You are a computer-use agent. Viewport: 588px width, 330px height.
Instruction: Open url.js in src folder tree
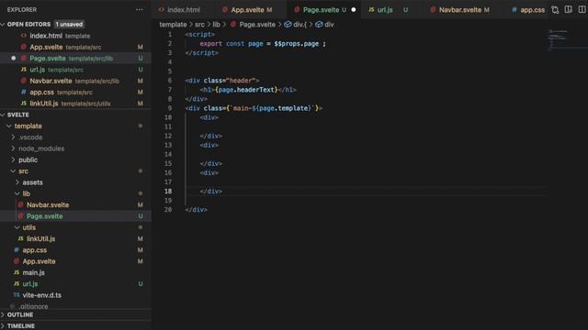click(75, 284)
